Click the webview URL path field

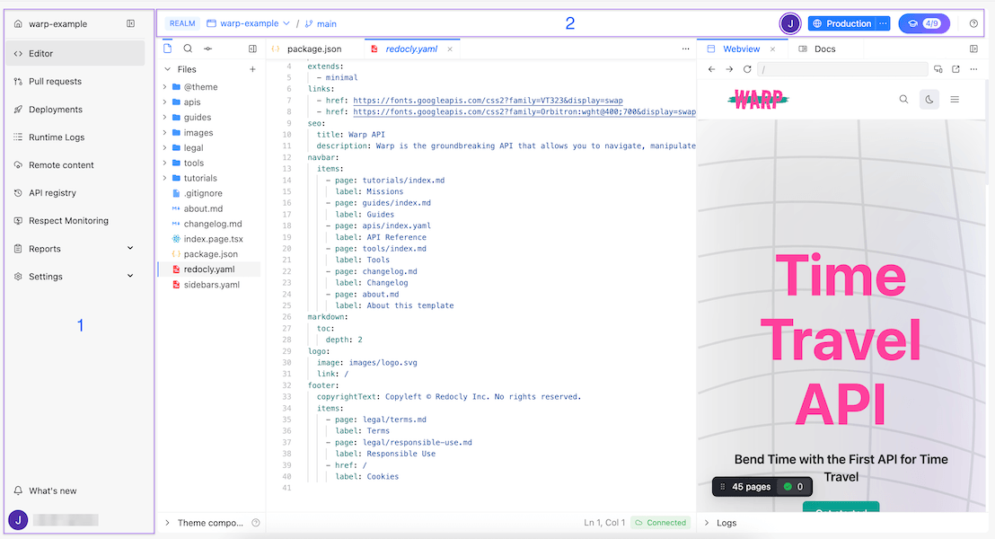click(x=842, y=69)
